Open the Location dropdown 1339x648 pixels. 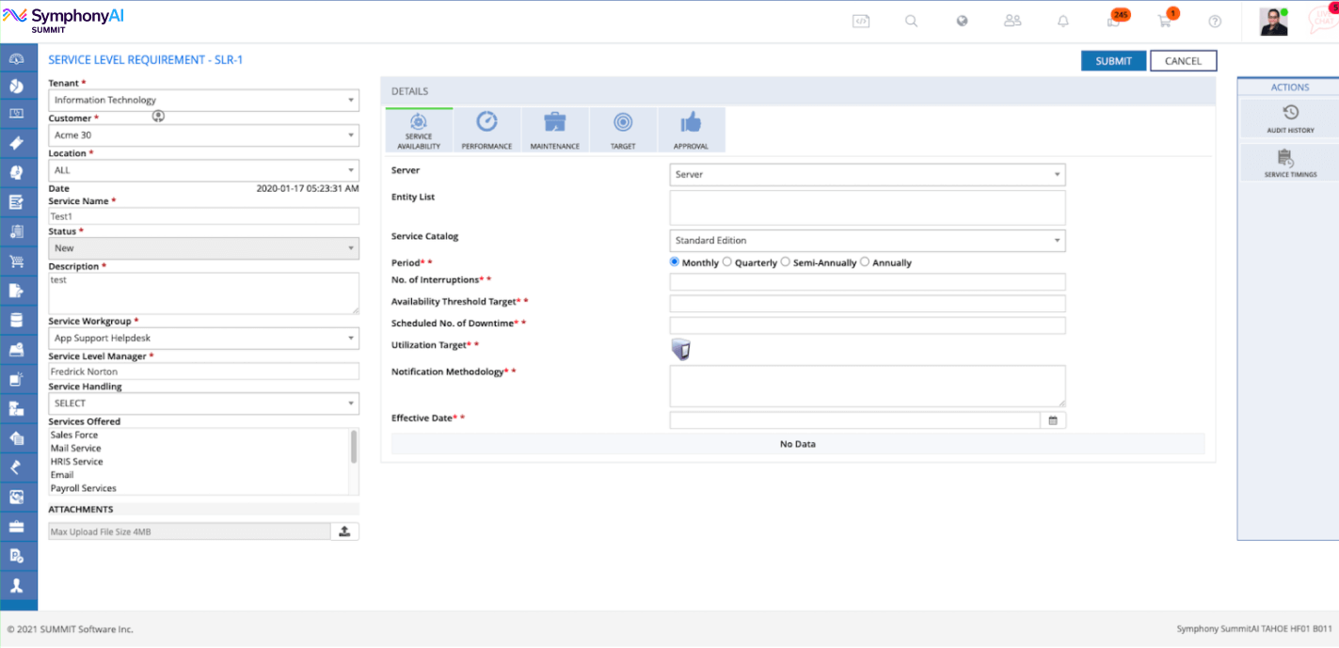click(204, 170)
